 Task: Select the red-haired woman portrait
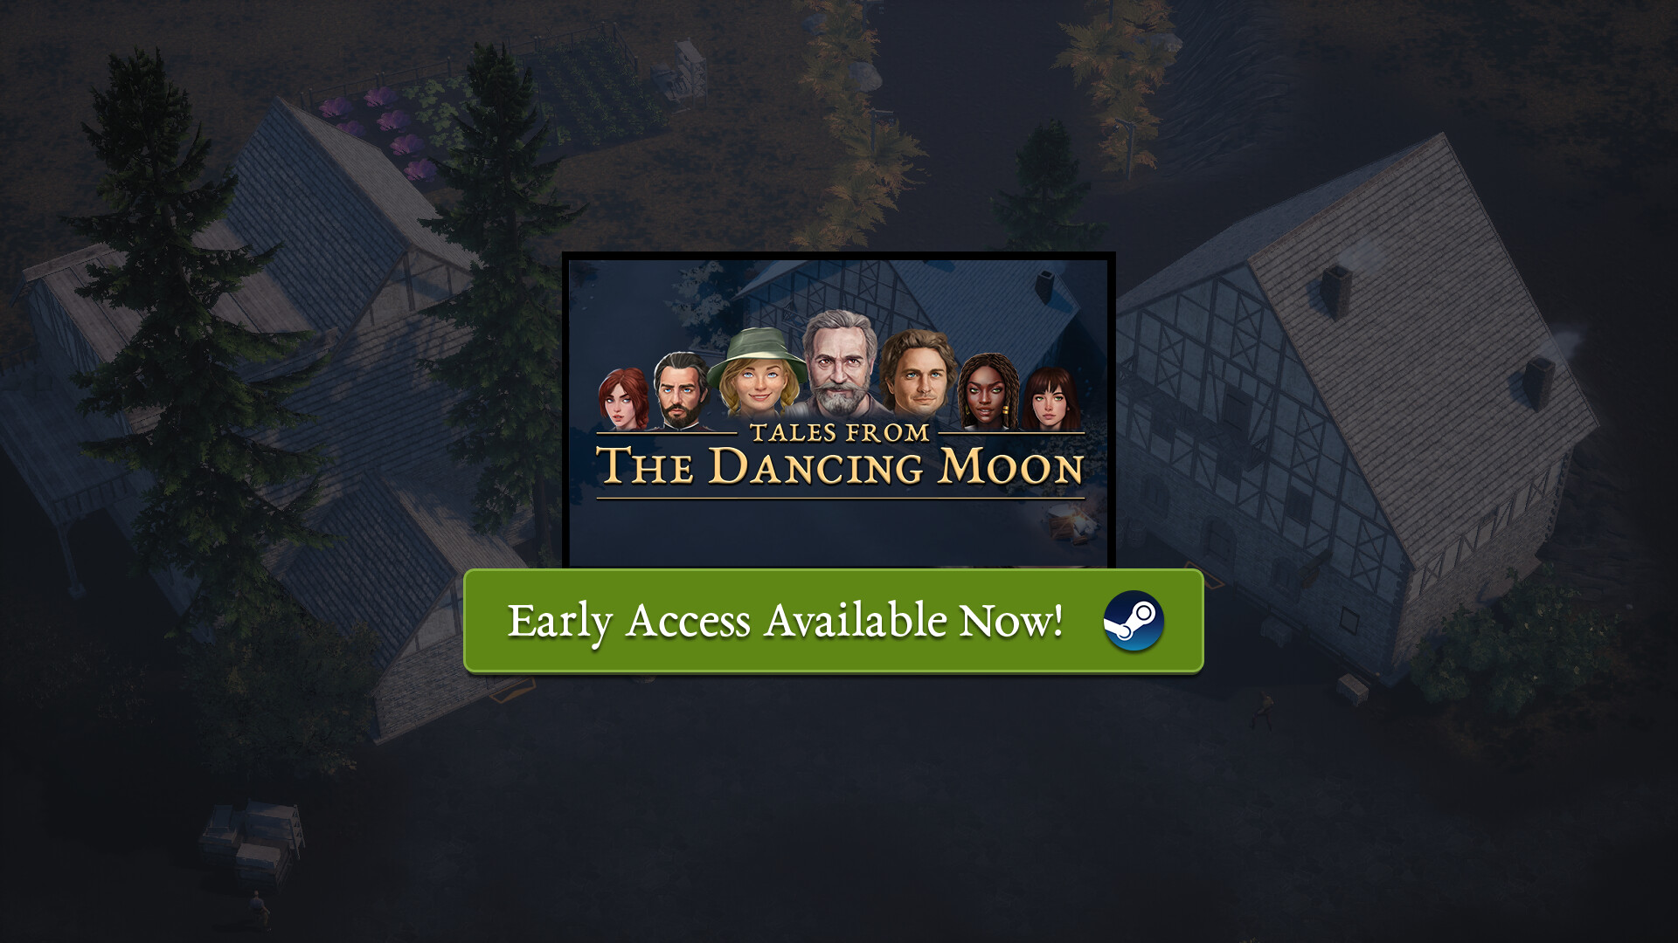622,399
